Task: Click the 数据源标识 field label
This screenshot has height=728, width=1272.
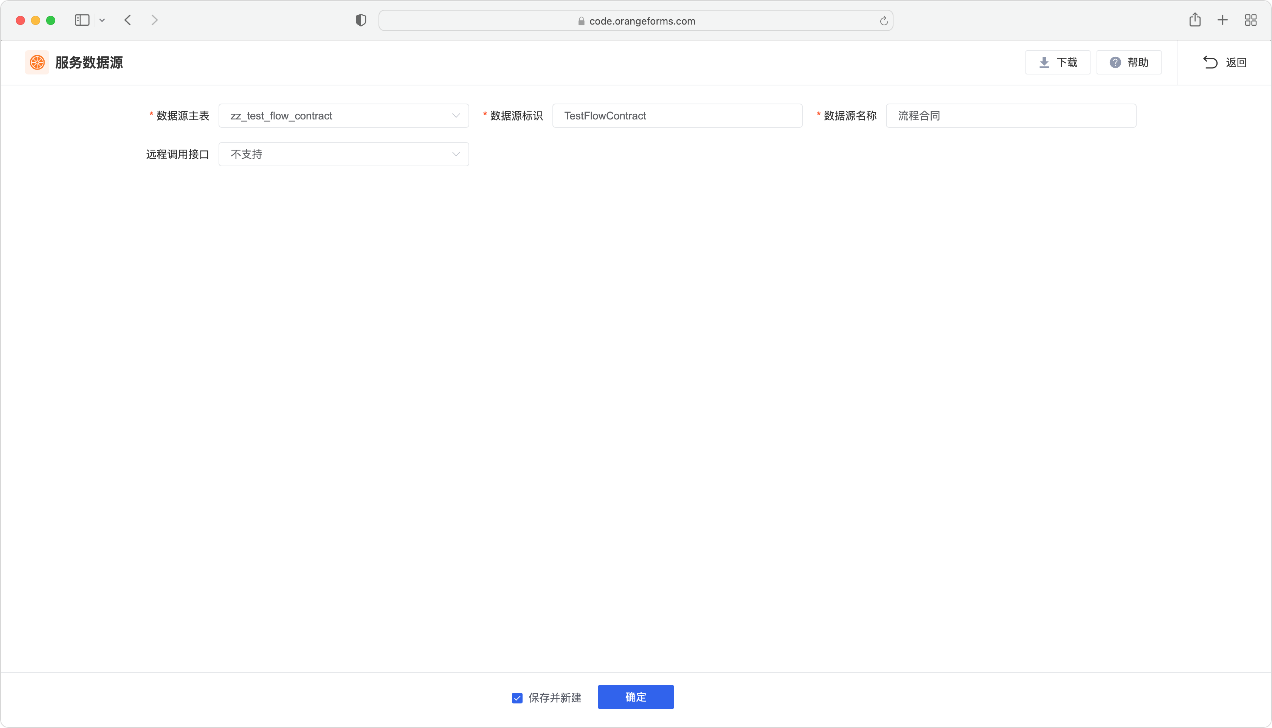Action: click(516, 116)
